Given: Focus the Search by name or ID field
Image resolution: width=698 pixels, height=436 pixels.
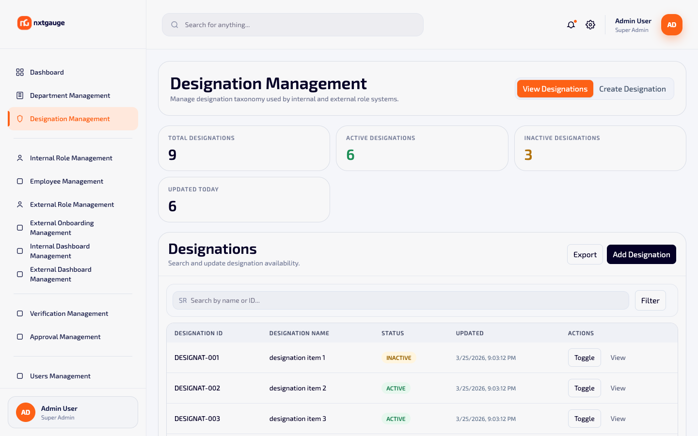Looking at the screenshot, I should click(x=400, y=300).
